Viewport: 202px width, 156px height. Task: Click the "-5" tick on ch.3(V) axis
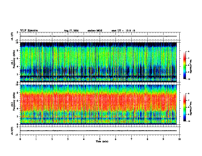(17, 135)
